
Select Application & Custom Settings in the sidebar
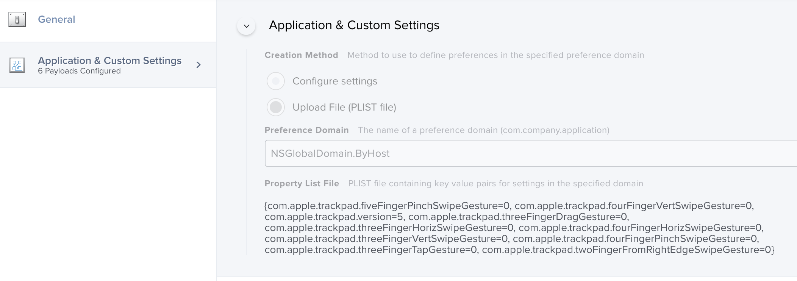pos(108,65)
